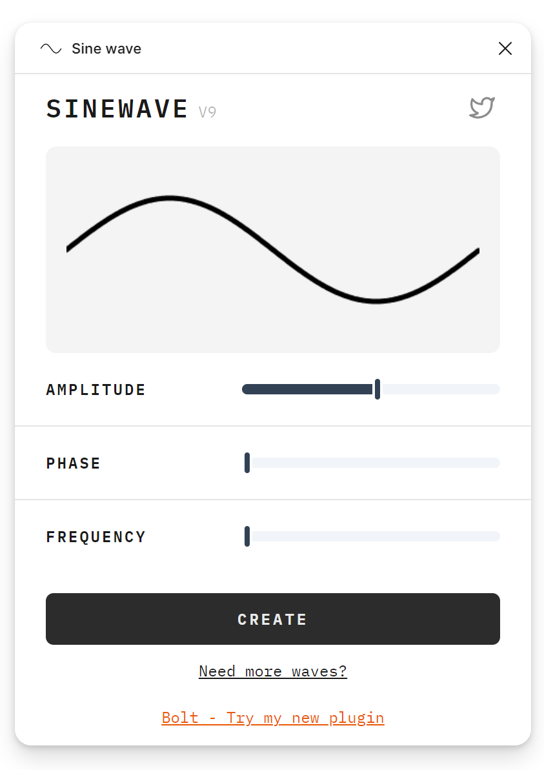Click the X icon to dismiss the plugin
Viewport: 544px width, 770px height.
pos(505,48)
